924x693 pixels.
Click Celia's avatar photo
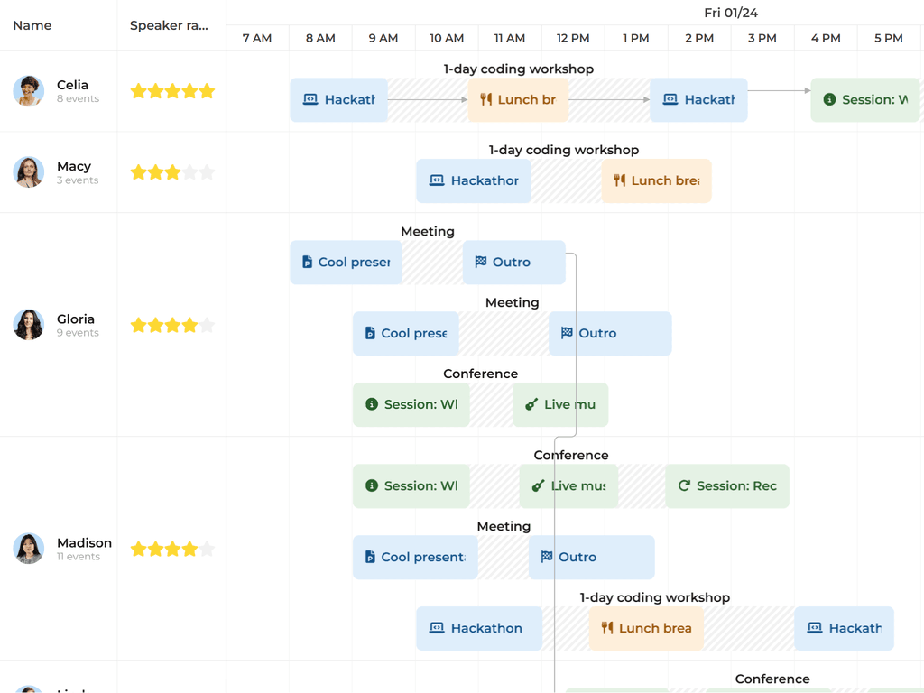point(28,91)
